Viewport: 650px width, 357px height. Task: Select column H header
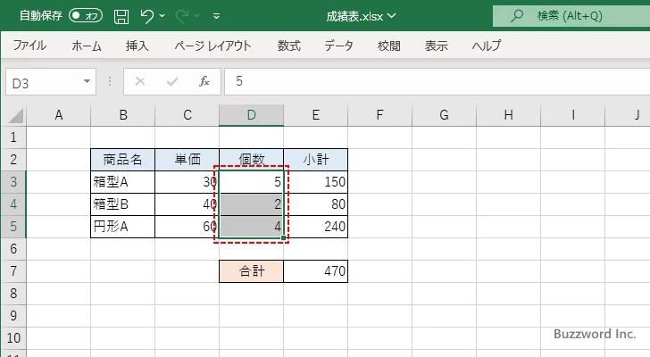[508, 115]
